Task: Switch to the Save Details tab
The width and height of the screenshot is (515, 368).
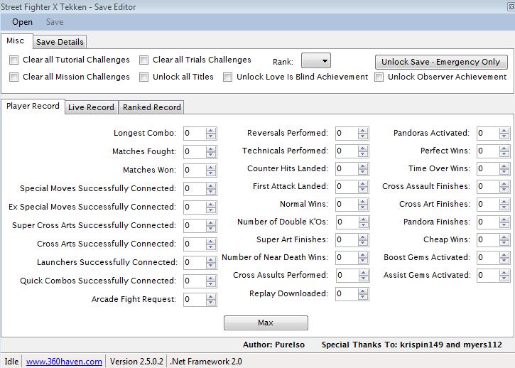Action: pyautogui.click(x=60, y=42)
